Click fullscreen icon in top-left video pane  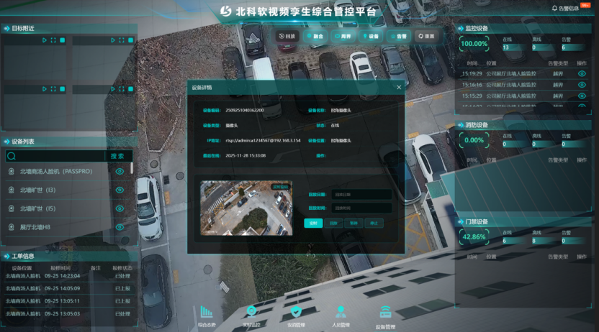point(53,40)
